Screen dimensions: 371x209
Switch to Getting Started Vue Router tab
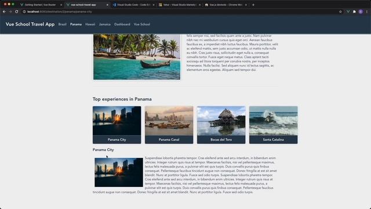40,5
